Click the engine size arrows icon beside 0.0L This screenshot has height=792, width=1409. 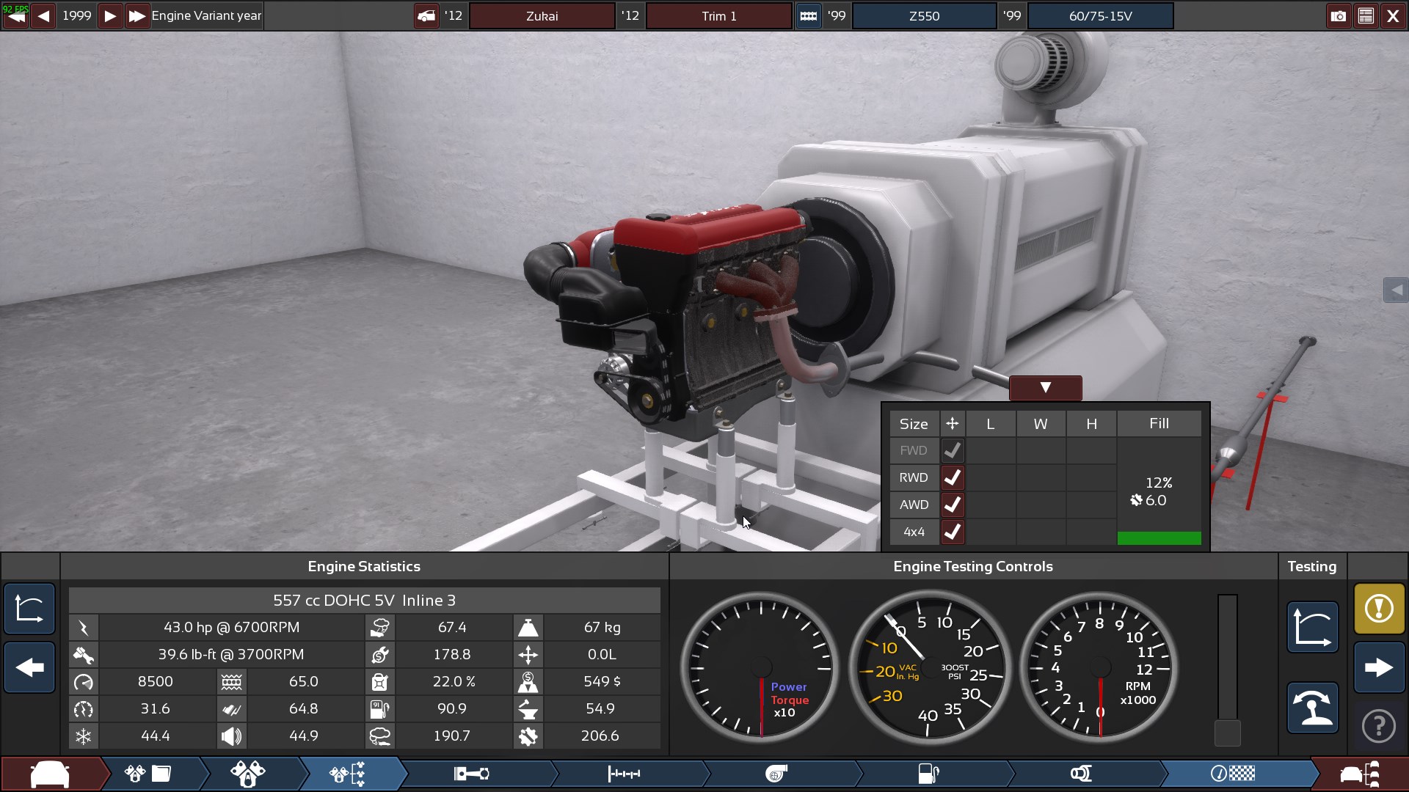(528, 655)
